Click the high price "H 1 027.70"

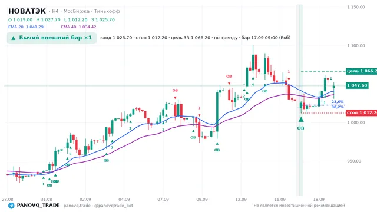48,19
